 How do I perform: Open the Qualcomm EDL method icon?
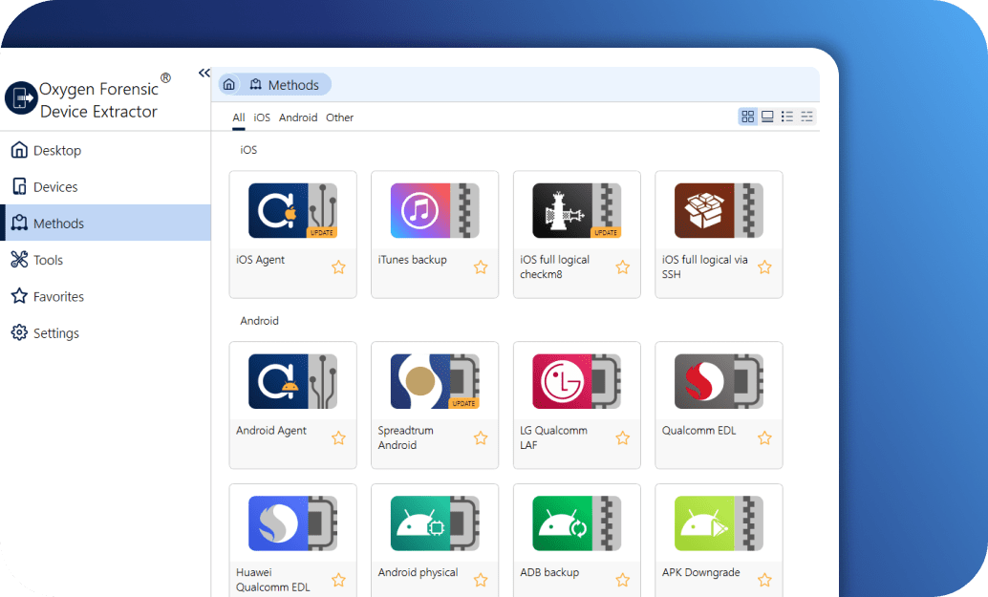(719, 381)
